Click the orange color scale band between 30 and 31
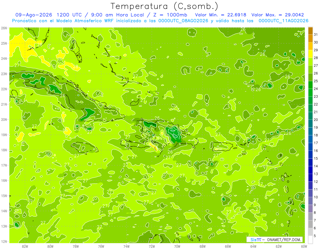Viewport: 323px width, 250px height. pyautogui.click(x=310, y=38)
